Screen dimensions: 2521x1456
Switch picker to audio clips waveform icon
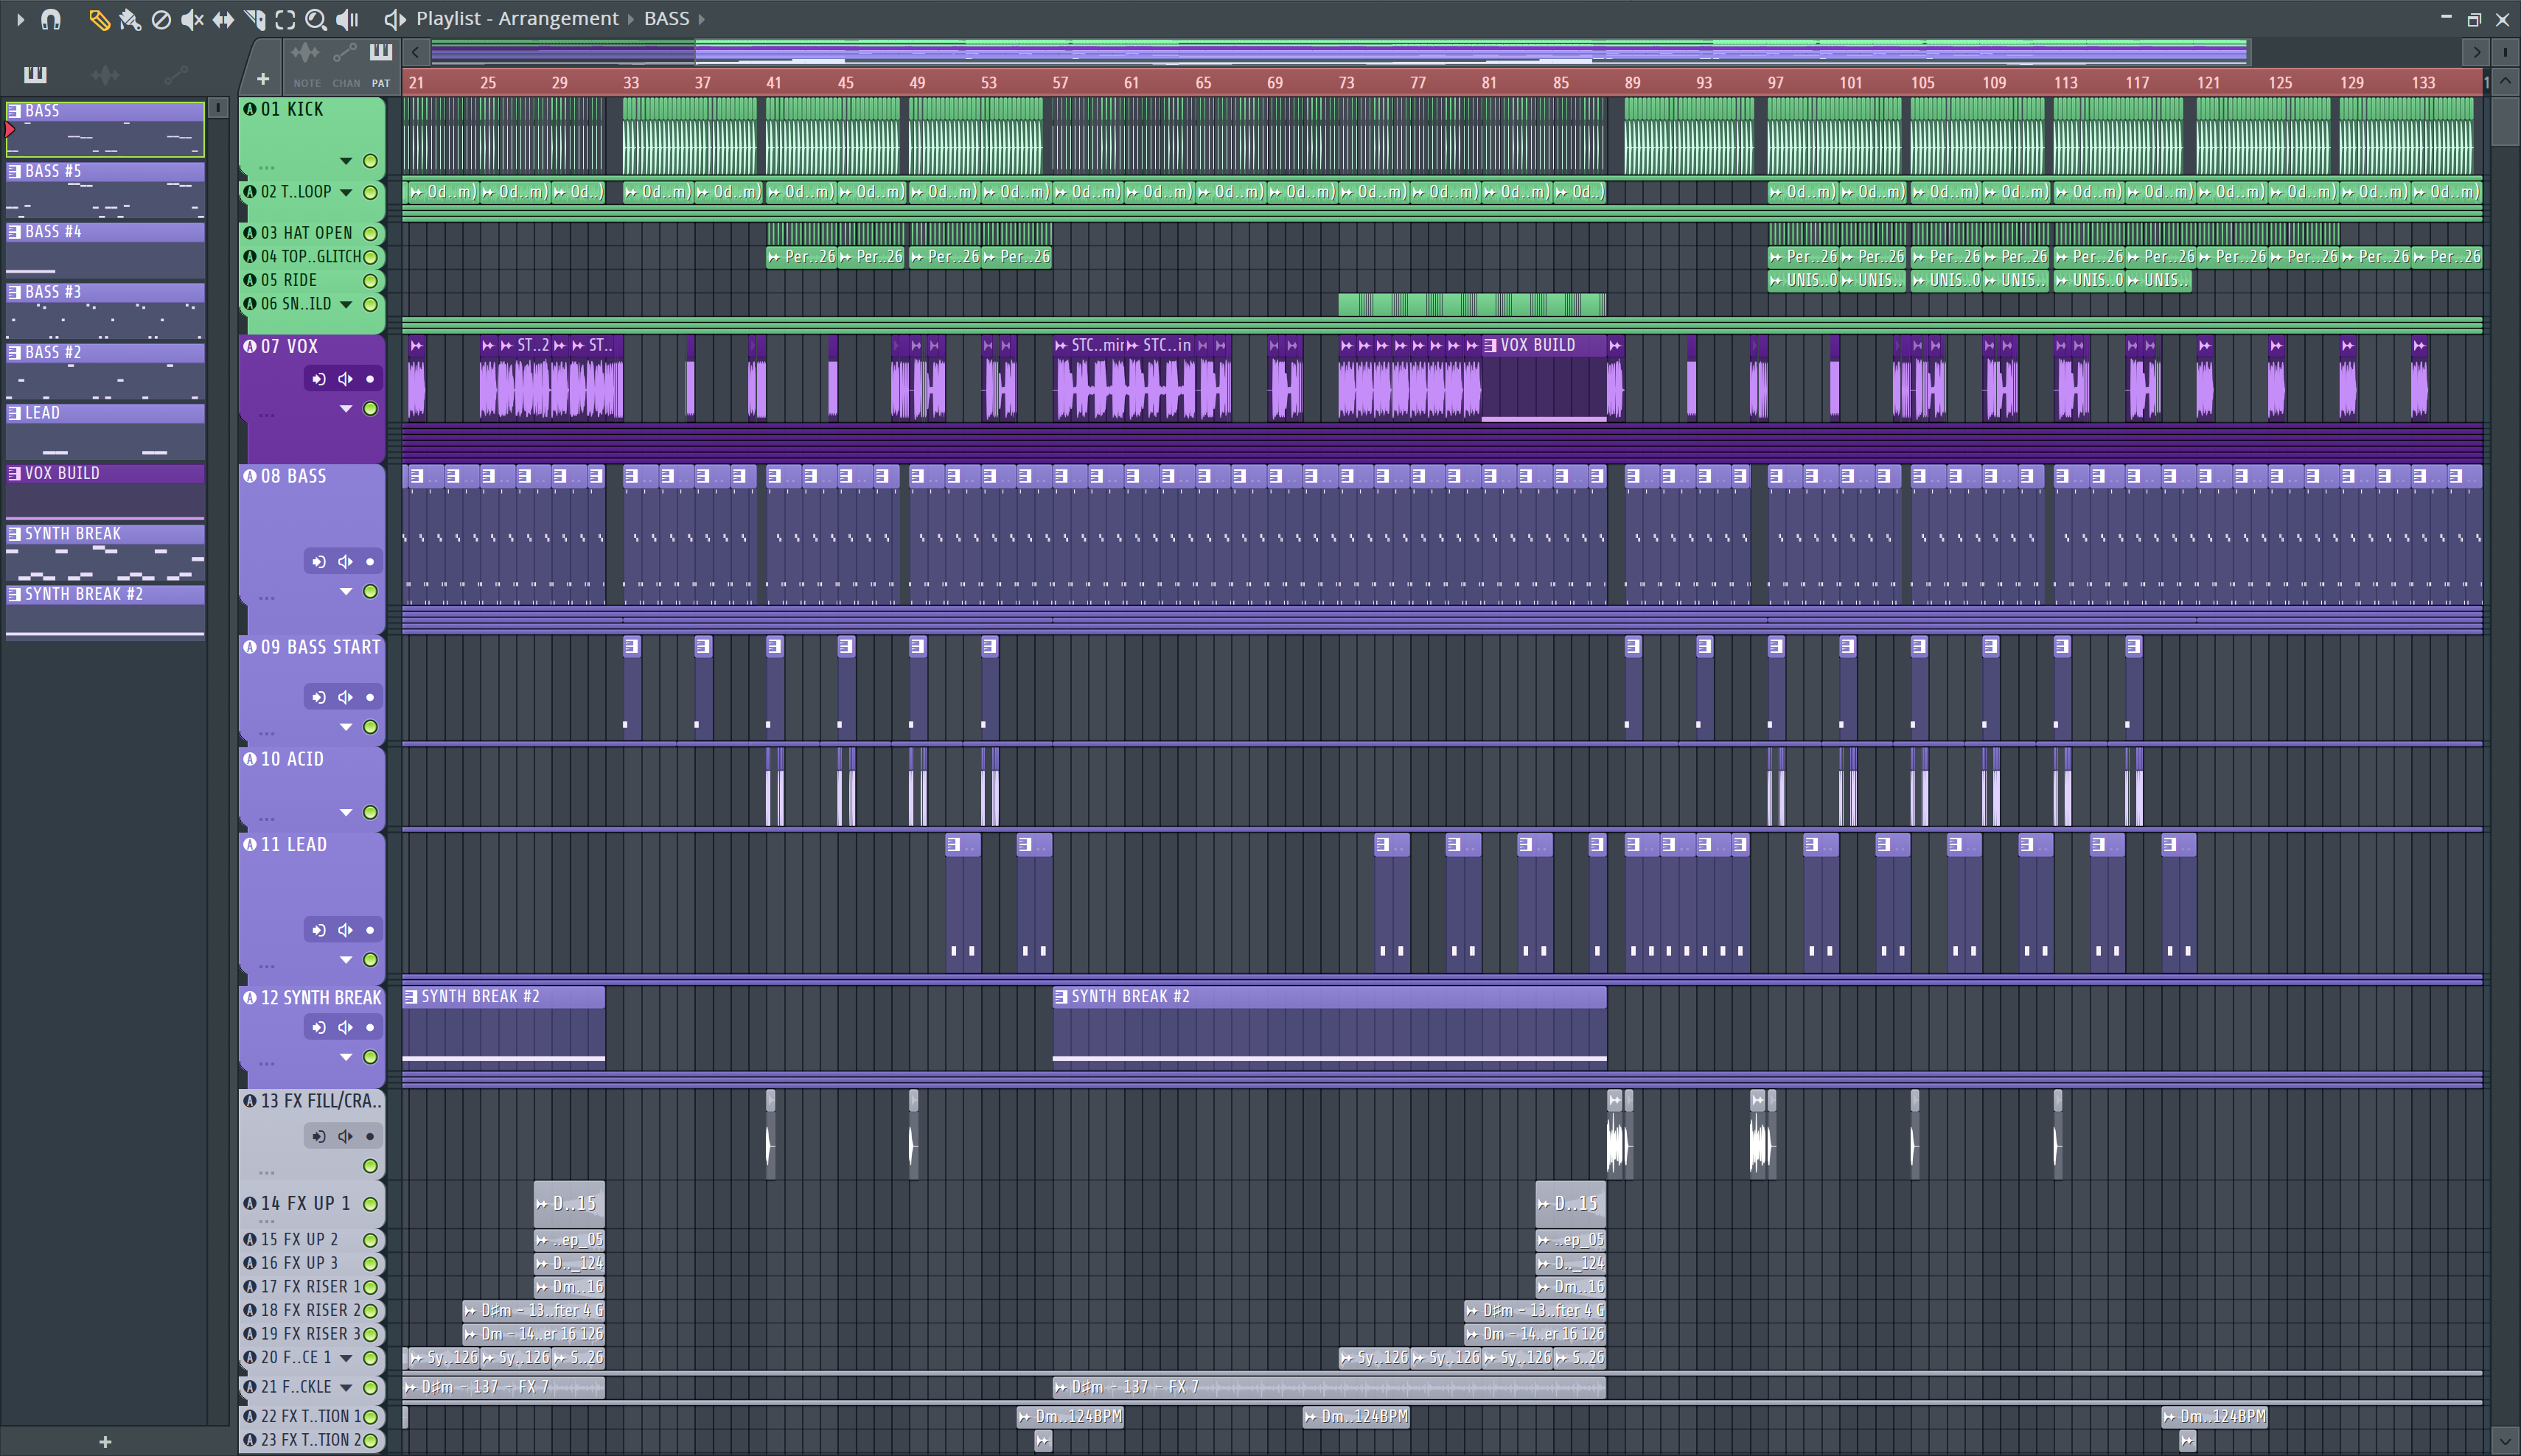coord(105,74)
